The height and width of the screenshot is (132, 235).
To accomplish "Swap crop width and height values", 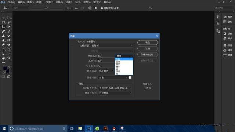I will click(x=47, y=8).
